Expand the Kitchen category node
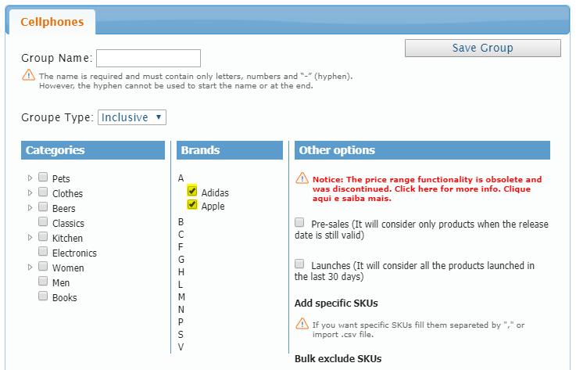Image resolution: width=576 pixels, height=370 pixels. pyautogui.click(x=30, y=237)
